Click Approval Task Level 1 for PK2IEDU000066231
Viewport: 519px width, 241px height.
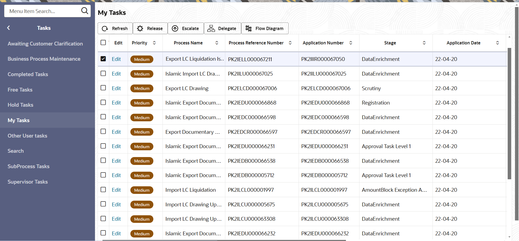[386, 146]
